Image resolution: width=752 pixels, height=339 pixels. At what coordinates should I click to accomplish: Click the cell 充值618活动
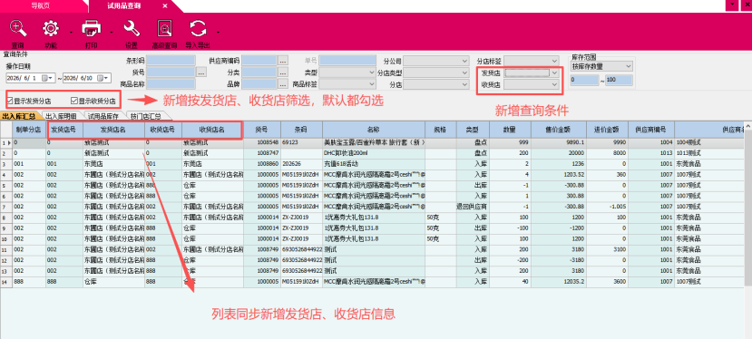tap(374, 163)
